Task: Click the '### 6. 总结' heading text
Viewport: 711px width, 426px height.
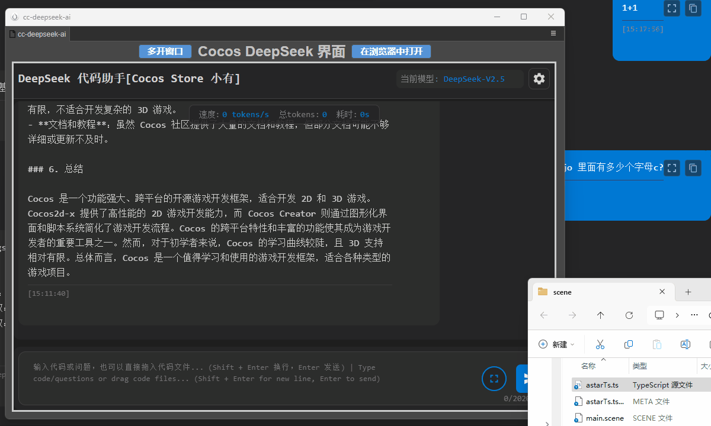Action: coord(56,169)
